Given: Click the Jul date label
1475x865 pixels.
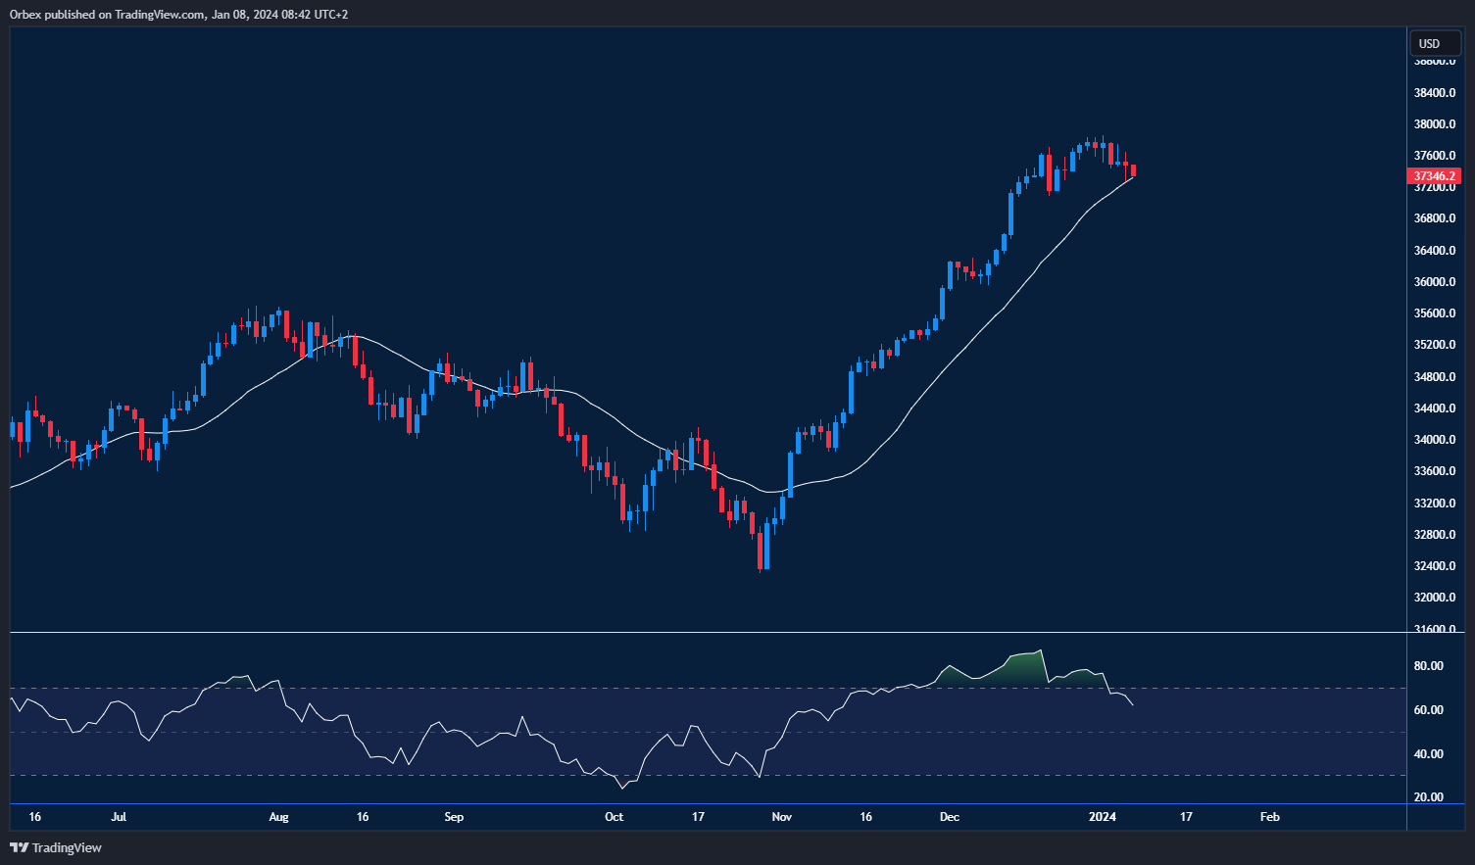Looking at the screenshot, I should click(x=119, y=816).
